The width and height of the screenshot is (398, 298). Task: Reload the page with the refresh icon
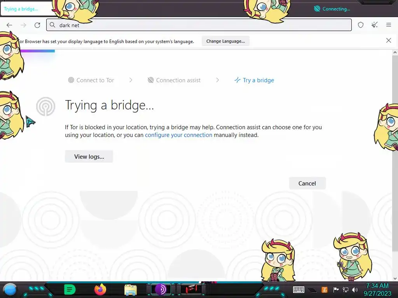pos(37,25)
